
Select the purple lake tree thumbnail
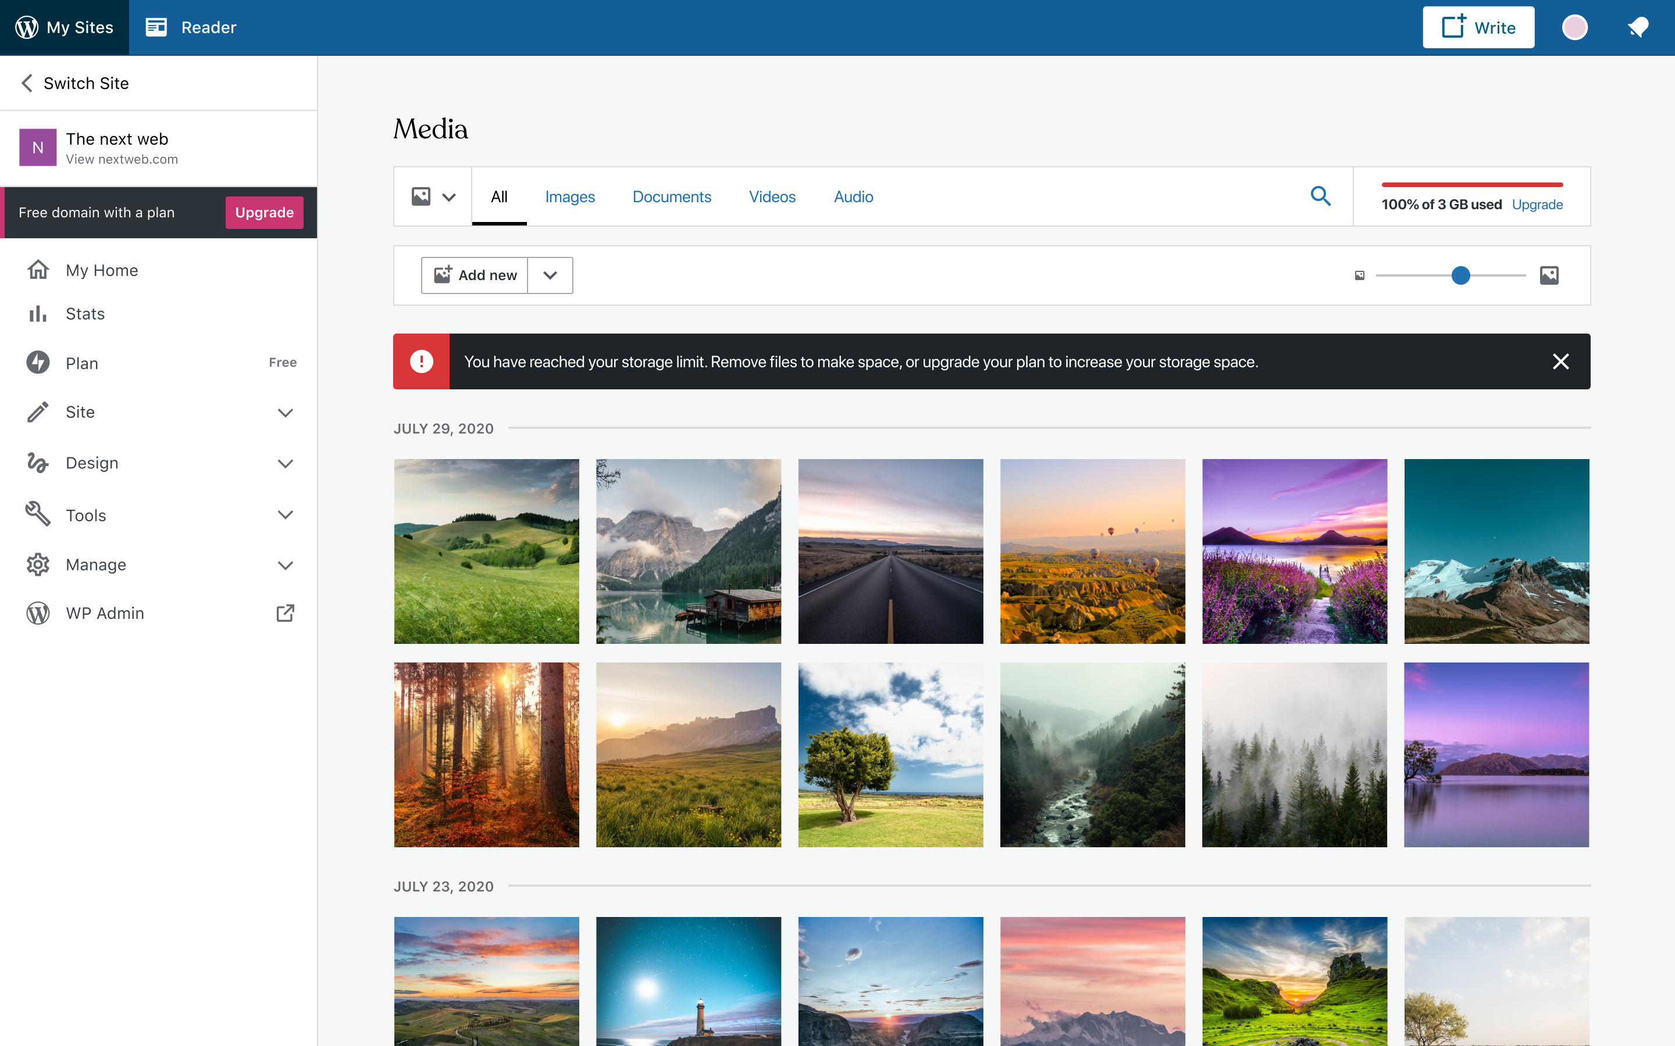click(x=1497, y=755)
